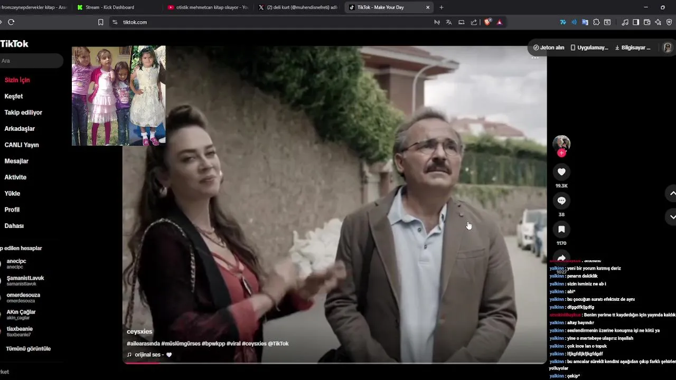Screen dimensions: 676x380
Task: Open the tiaxbeanie followed account
Action: pos(20,331)
